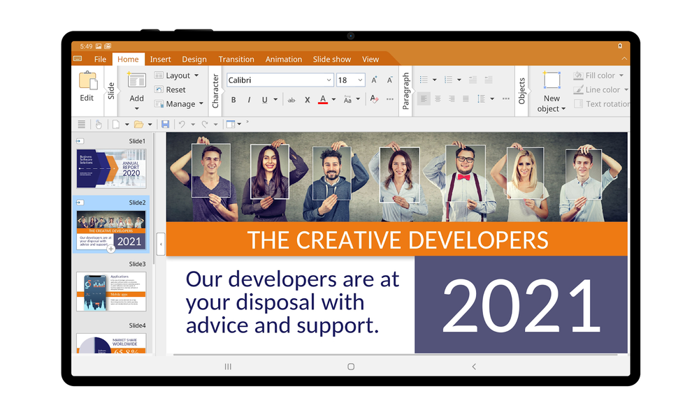Click the Edit clipboard icon
The width and height of the screenshot is (699, 419).
[x=87, y=87]
